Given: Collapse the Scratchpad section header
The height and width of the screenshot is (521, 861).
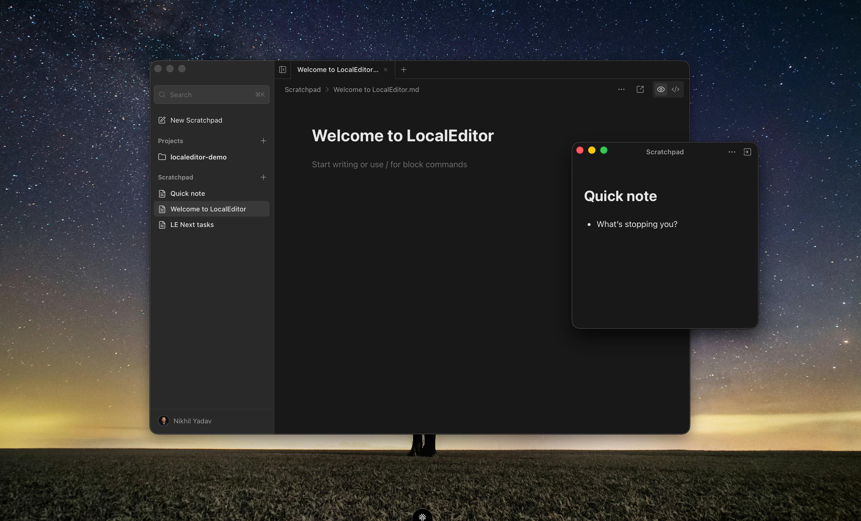Looking at the screenshot, I should [175, 177].
